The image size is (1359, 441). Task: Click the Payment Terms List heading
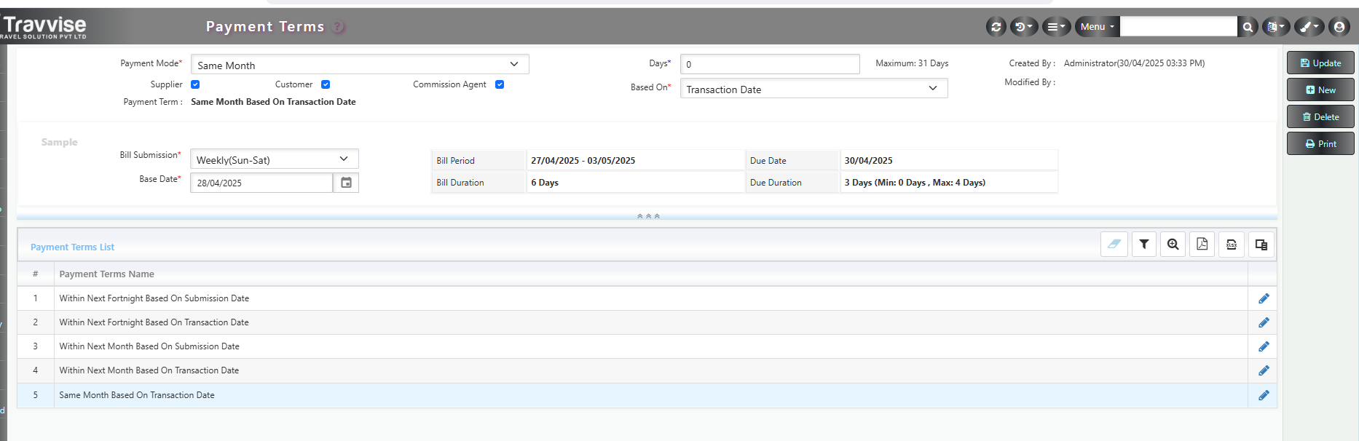click(72, 247)
